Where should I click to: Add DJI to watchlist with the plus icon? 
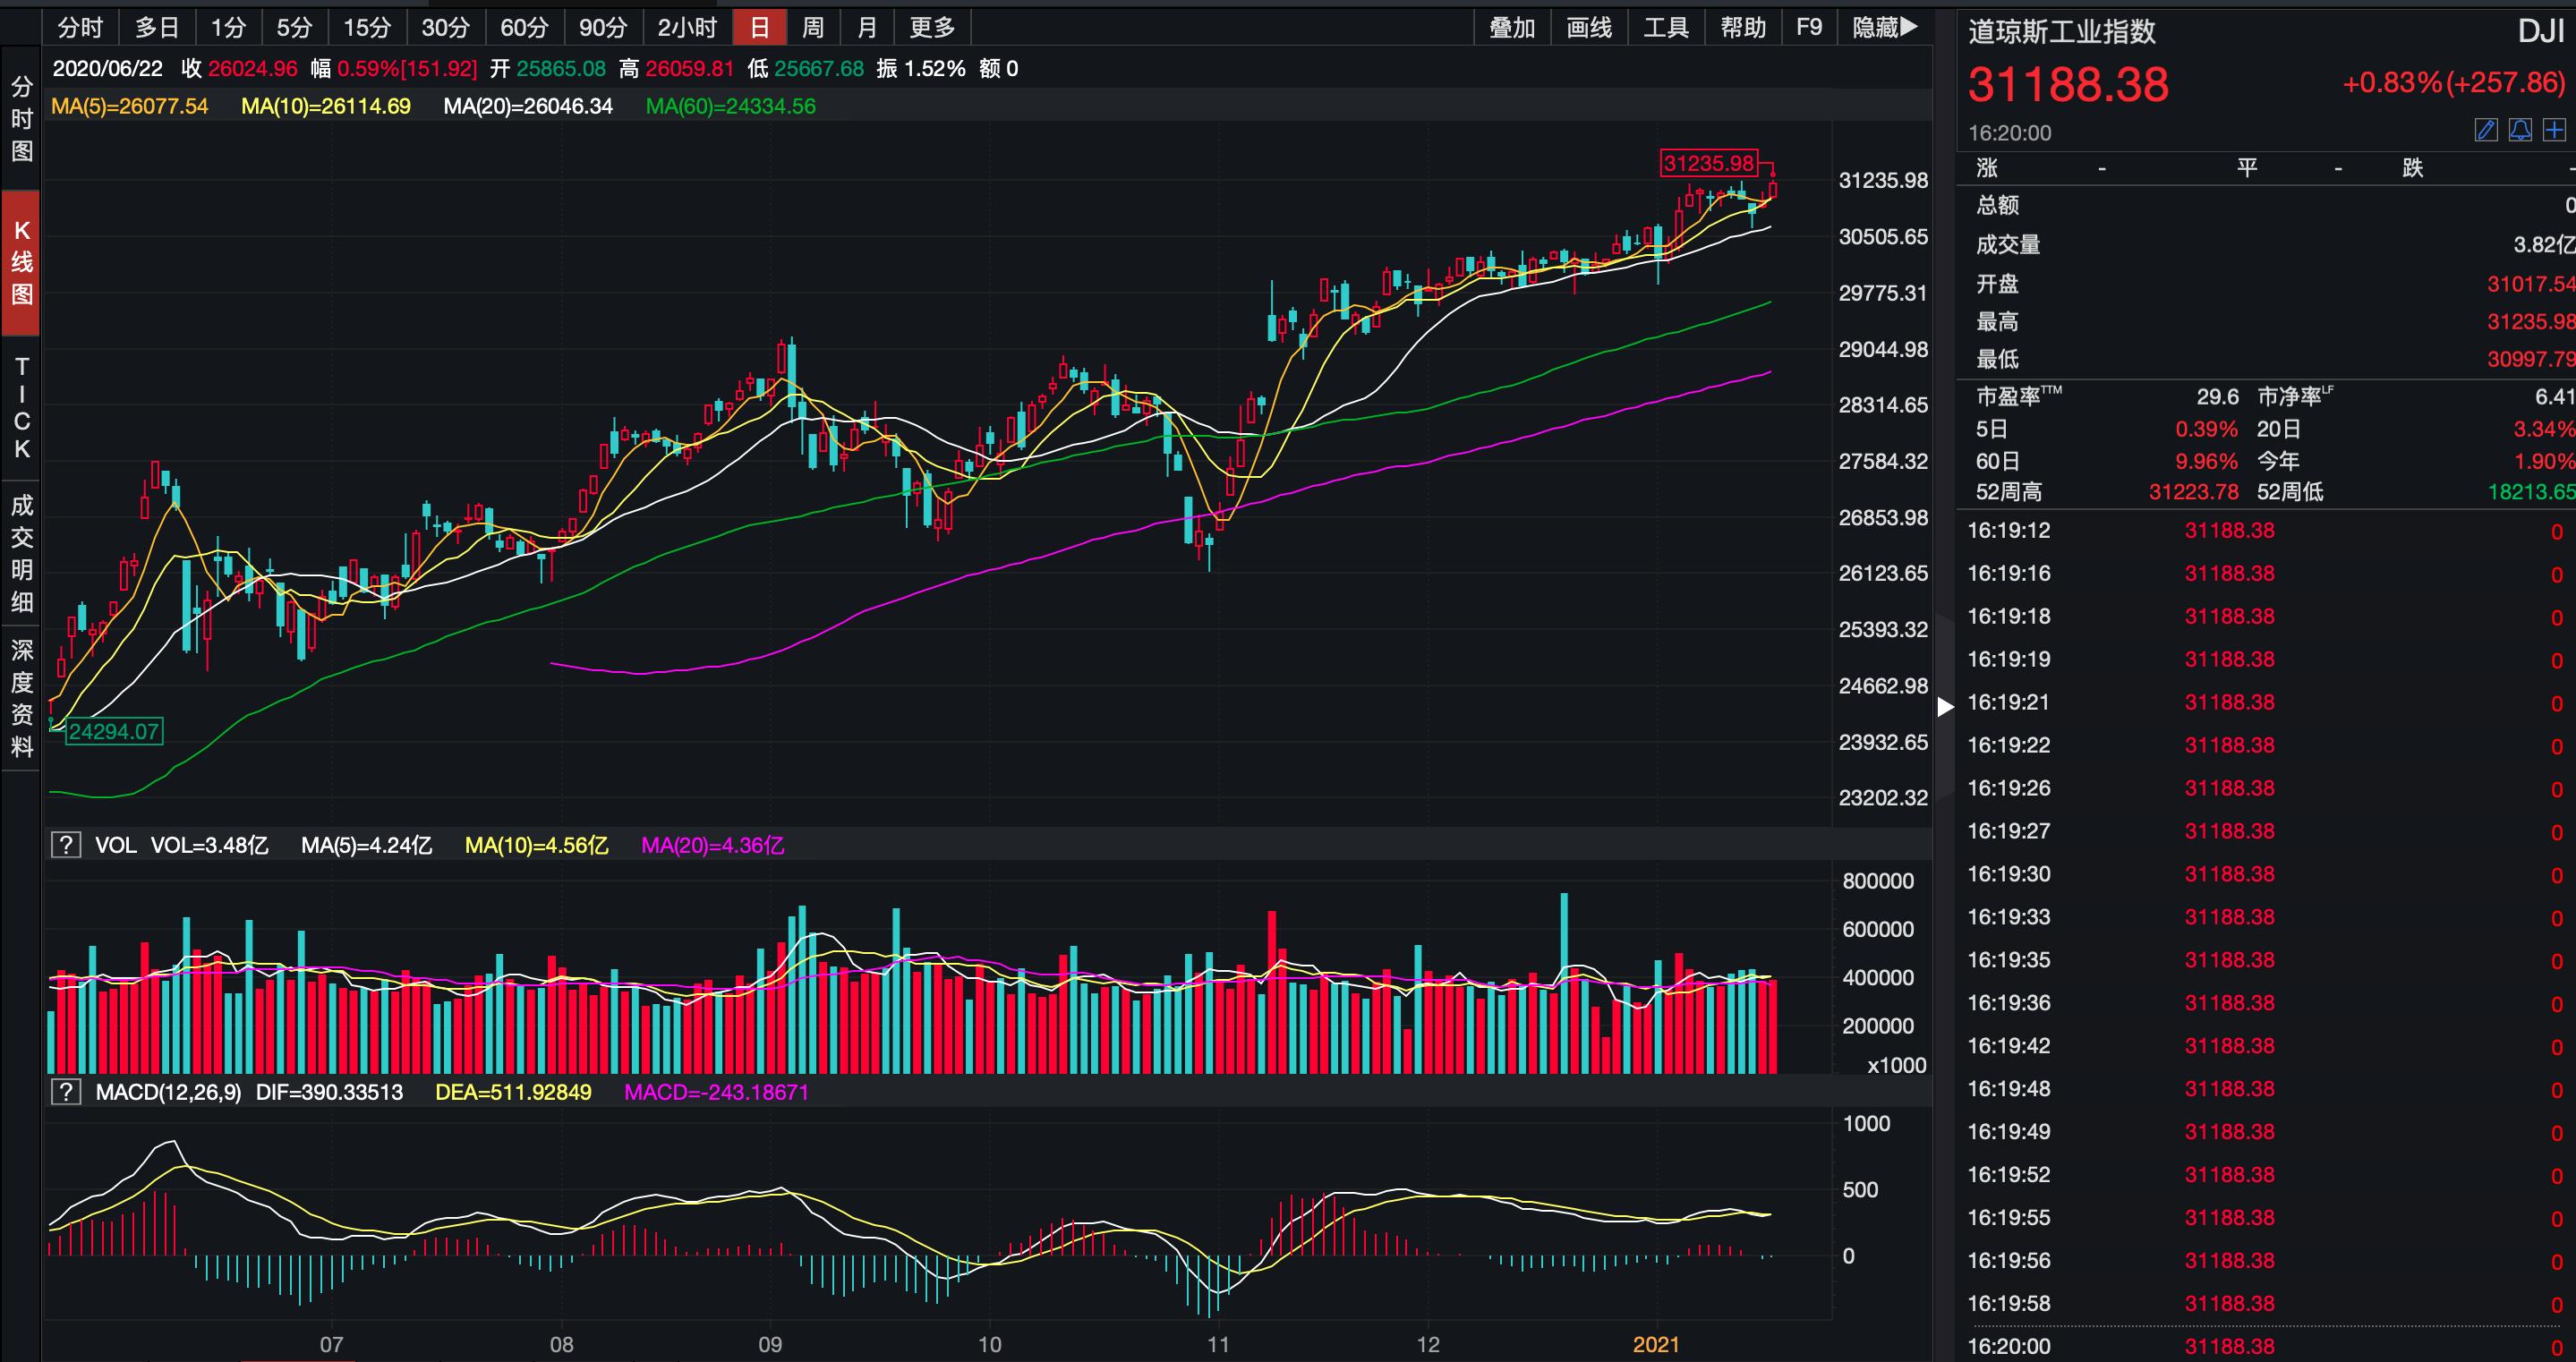pyautogui.click(x=2556, y=130)
